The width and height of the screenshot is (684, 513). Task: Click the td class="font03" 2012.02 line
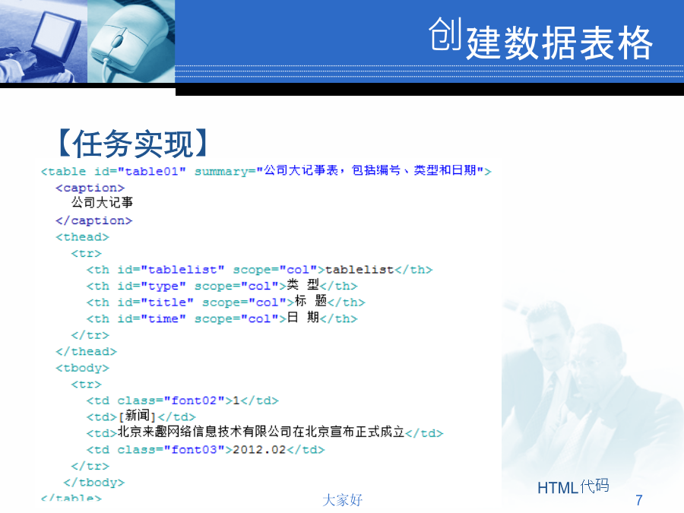[x=205, y=450]
